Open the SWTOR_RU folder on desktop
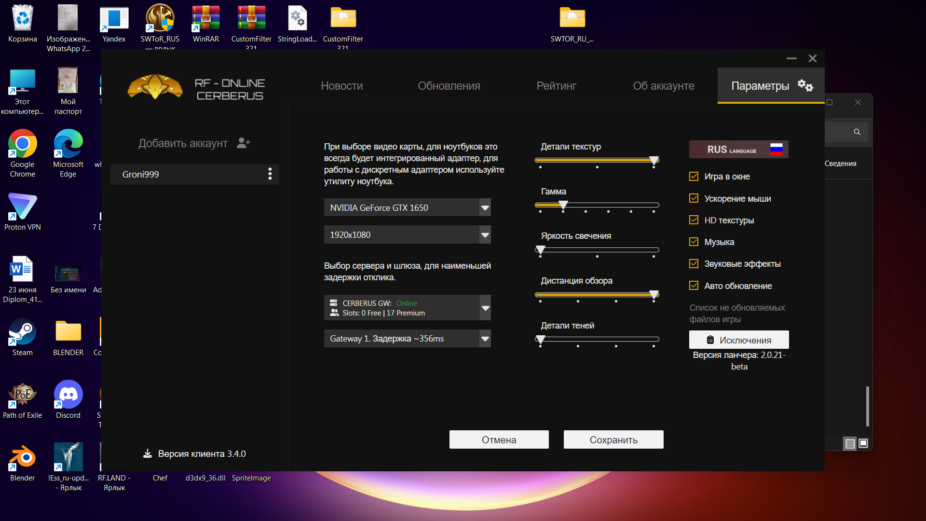Screen dimensions: 926x521 point(572,24)
